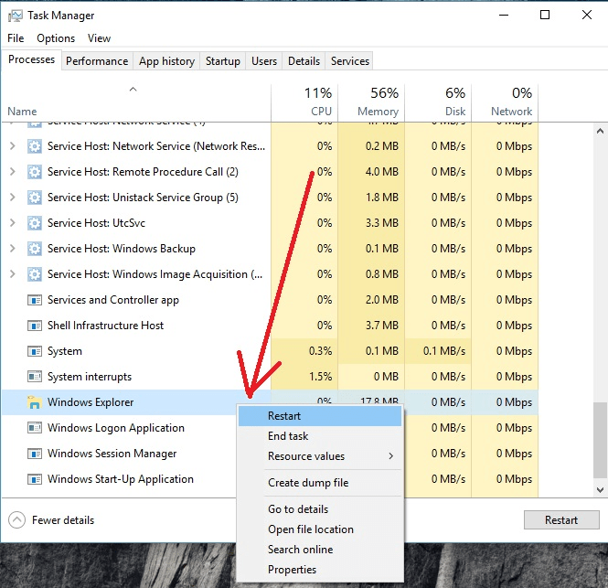Click the Network Service (Network Res...) gear icon
This screenshot has width=608, height=588.
click(x=35, y=146)
